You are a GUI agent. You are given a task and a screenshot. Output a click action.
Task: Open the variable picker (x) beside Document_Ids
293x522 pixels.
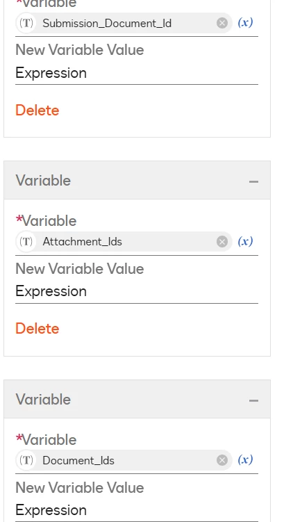[246, 460]
